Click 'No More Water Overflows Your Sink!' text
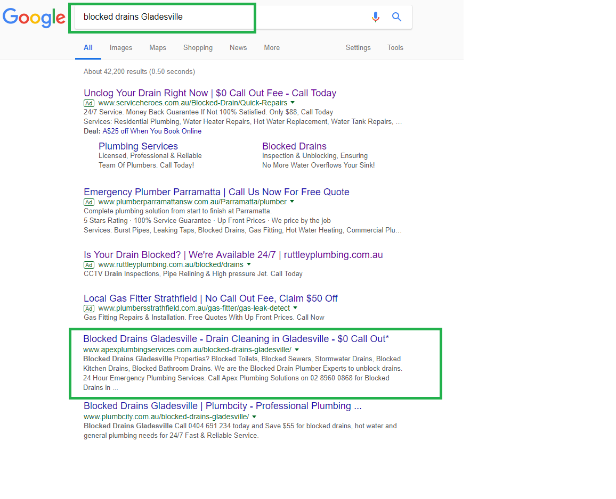 point(319,165)
